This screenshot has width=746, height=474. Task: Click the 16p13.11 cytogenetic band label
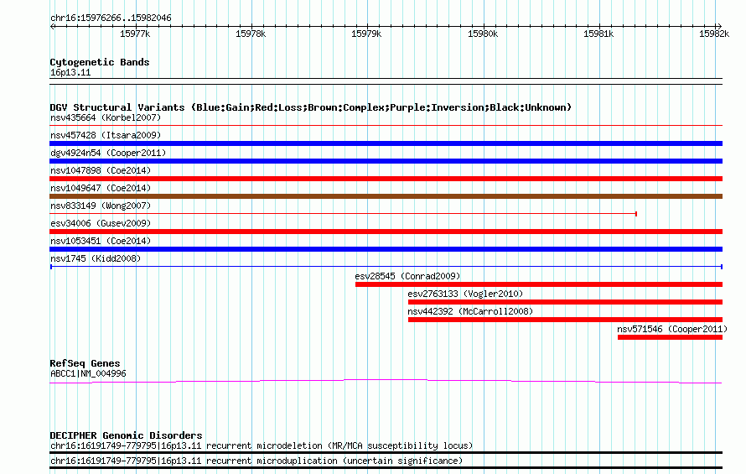pyautogui.click(x=70, y=73)
